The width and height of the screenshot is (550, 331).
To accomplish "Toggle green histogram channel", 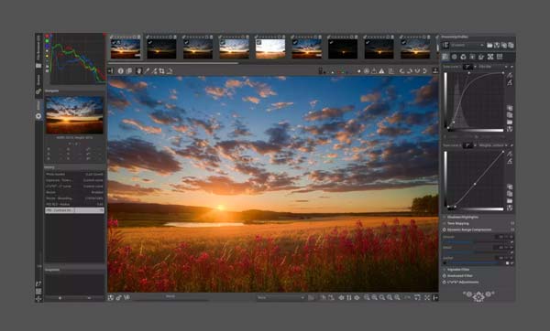I will 47,41.
